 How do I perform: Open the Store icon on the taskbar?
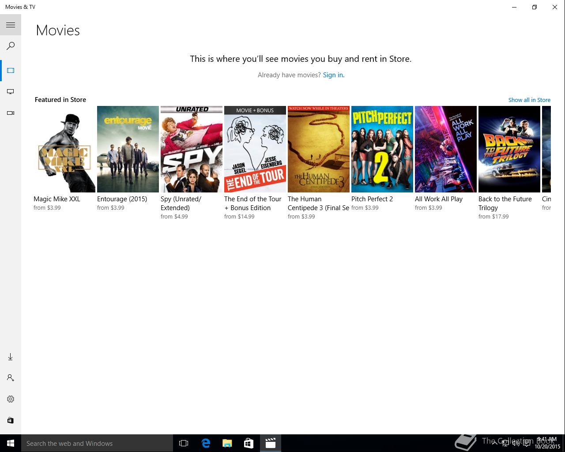249,443
